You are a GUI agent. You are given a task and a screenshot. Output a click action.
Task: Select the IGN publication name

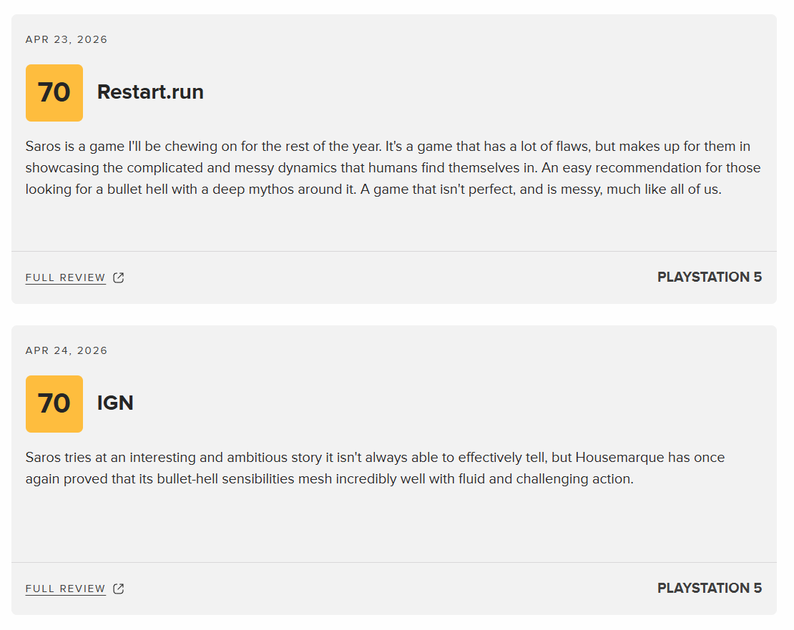[x=115, y=403]
